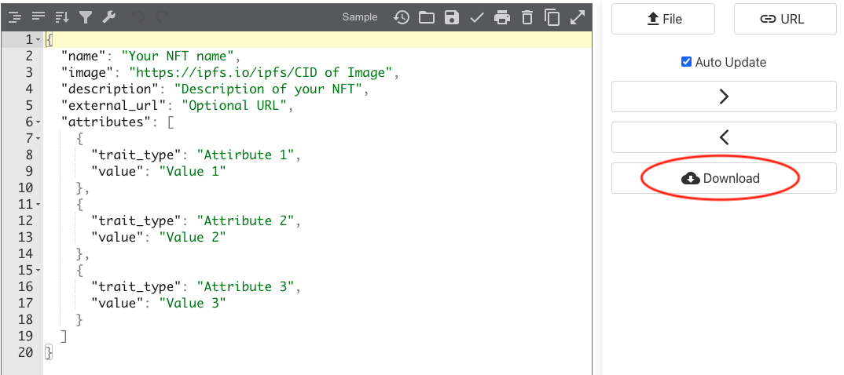Screen dimensions: 844x375
Task: Click the "Value 2" string
Action: 193,238
